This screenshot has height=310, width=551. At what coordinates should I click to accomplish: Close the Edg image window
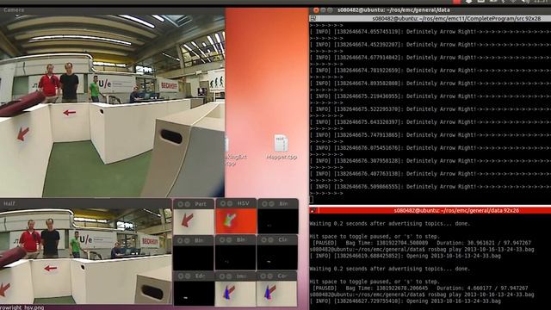pyautogui.click(x=180, y=276)
